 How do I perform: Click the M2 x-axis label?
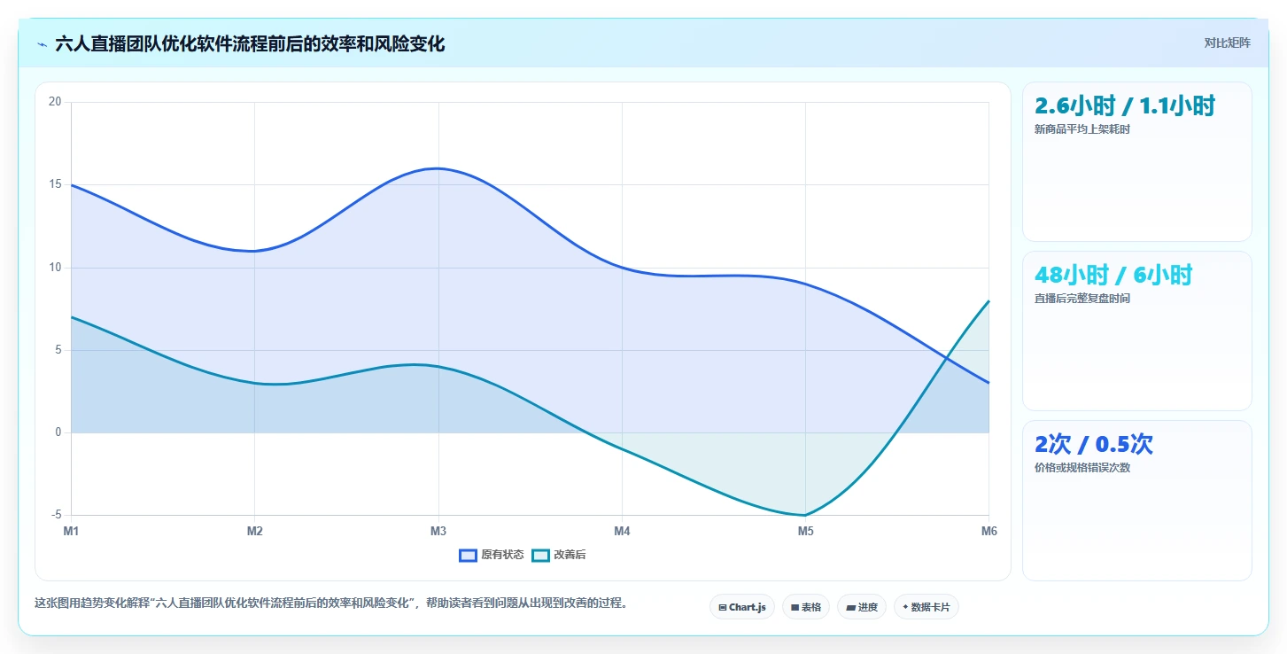(x=254, y=532)
